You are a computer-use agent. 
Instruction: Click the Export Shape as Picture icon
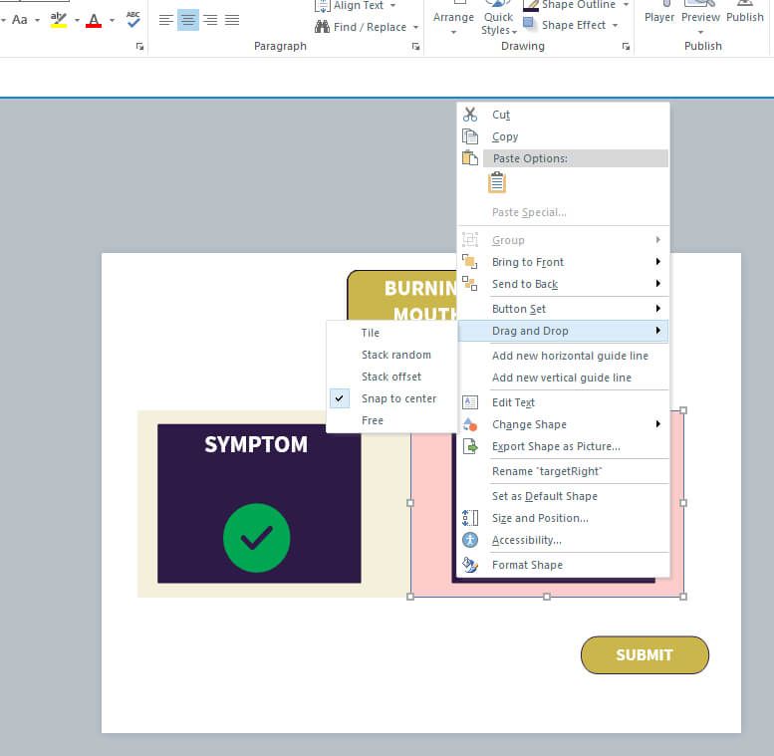[470, 446]
